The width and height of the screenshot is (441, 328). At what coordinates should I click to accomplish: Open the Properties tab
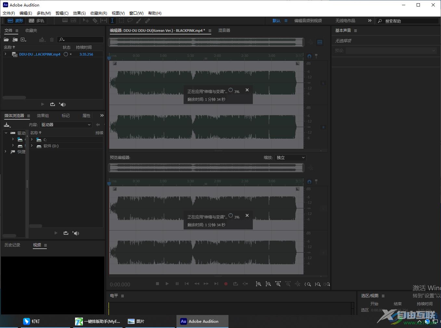tap(86, 116)
